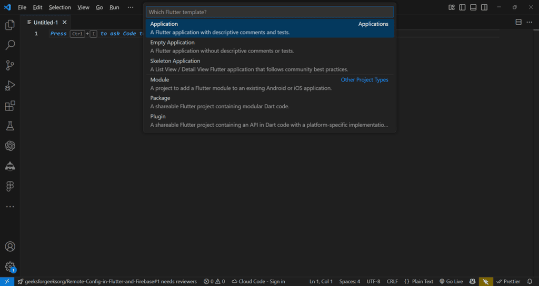Click Ln 1, Col 1 indicator
539x286 pixels.
pyautogui.click(x=321, y=282)
